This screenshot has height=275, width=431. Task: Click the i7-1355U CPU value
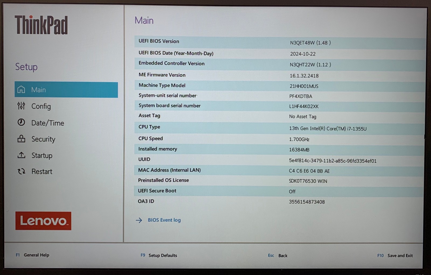(x=328, y=129)
